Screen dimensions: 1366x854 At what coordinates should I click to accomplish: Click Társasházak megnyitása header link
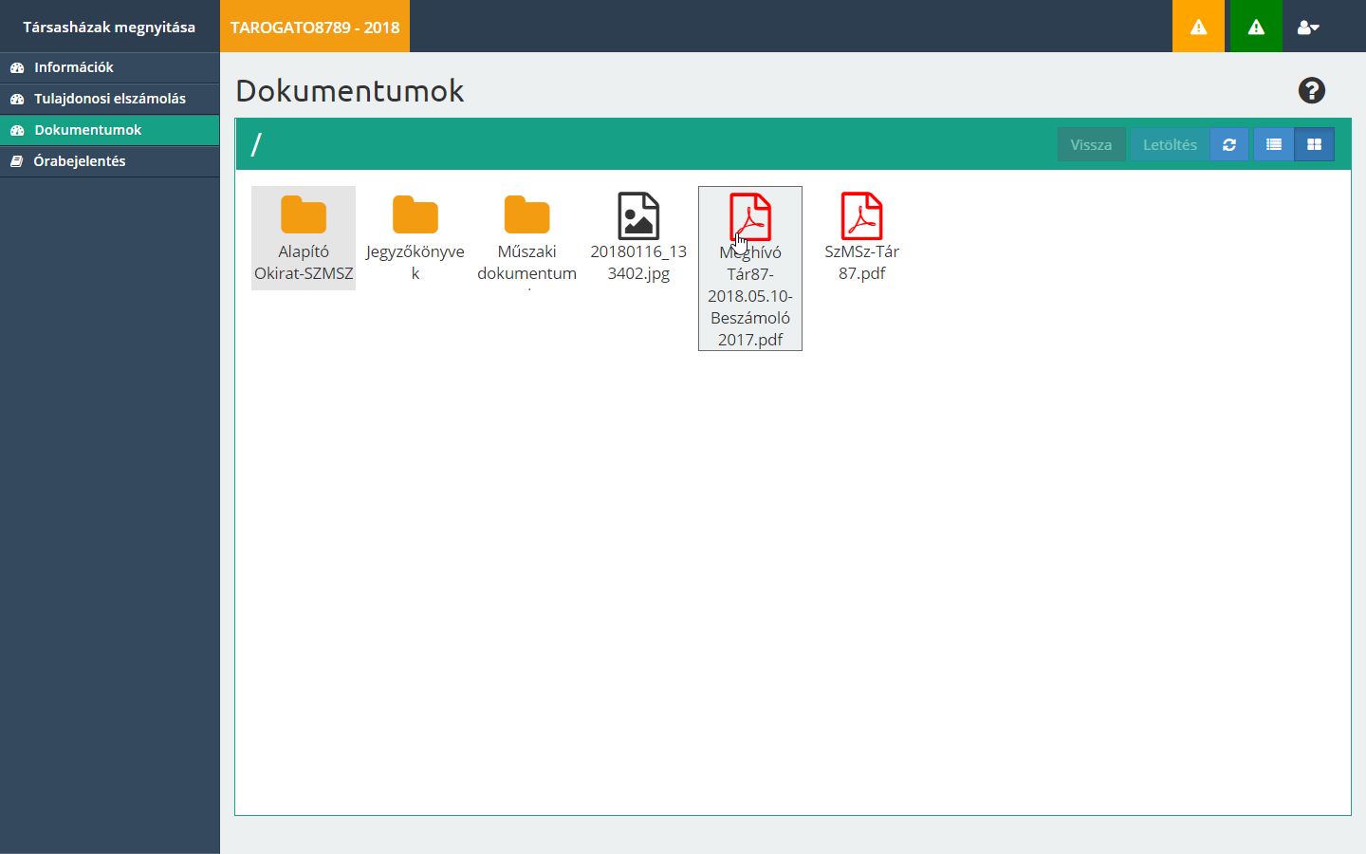[109, 27]
